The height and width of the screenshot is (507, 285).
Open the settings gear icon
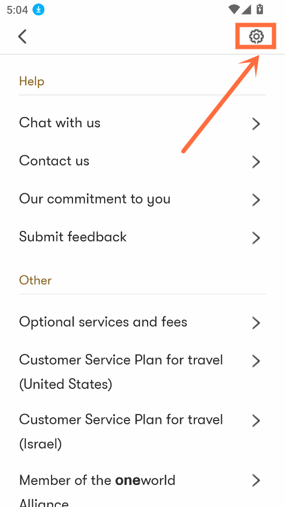coord(256,36)
